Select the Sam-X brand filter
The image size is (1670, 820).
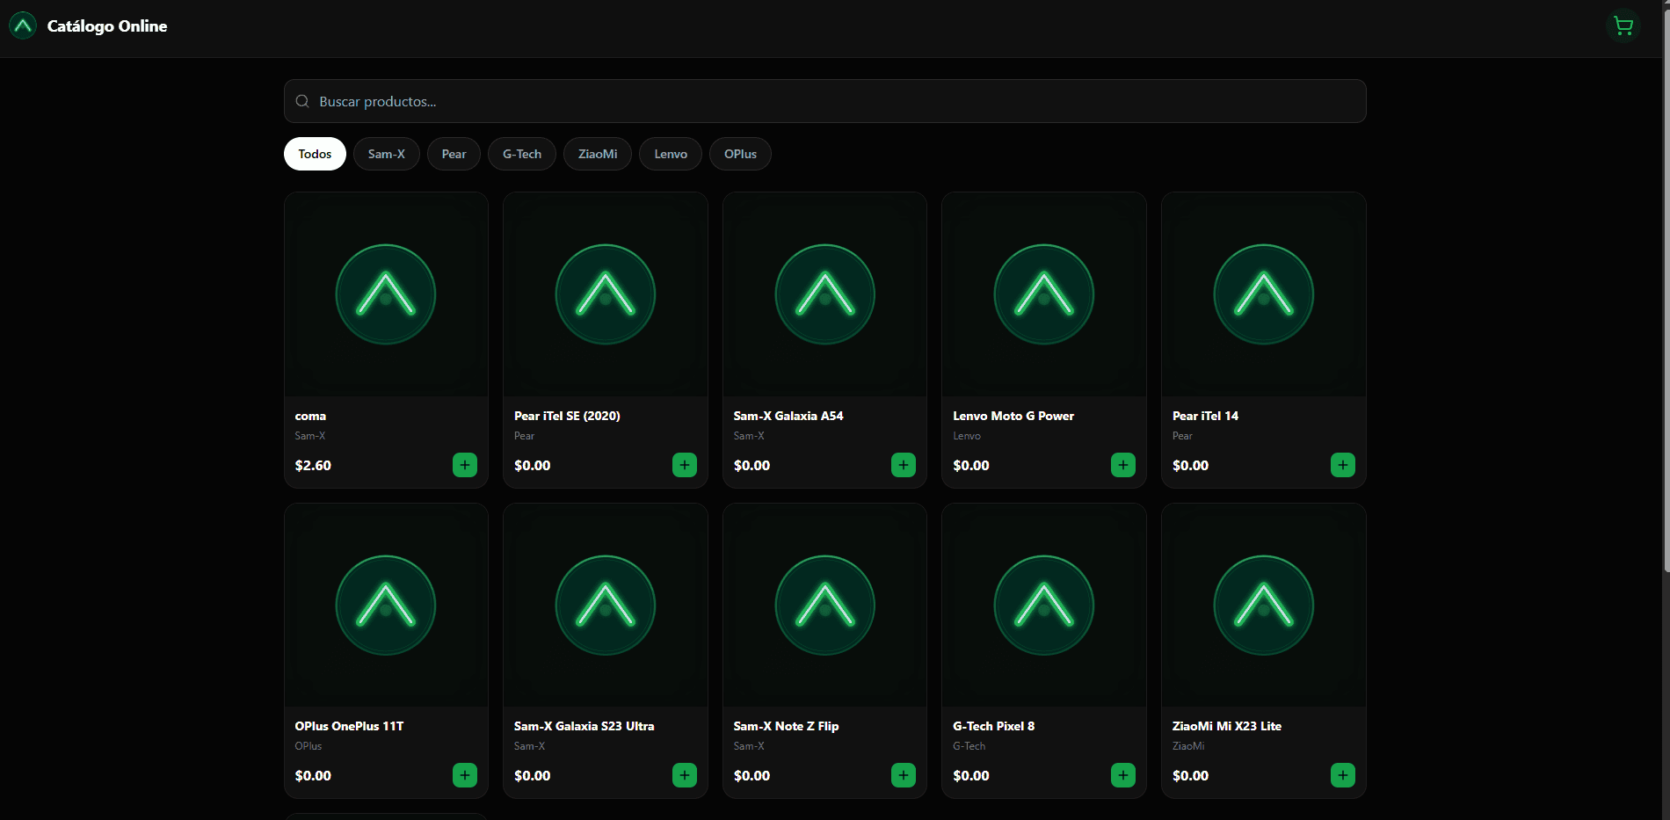386,154
